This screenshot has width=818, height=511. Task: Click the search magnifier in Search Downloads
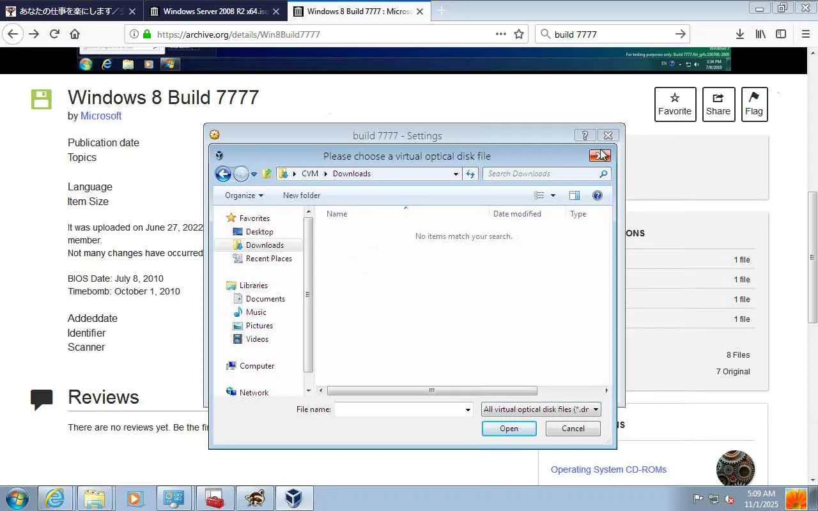click(603, 174)
